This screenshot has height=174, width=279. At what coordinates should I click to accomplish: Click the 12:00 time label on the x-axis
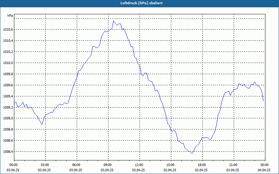tap(139, 165)
